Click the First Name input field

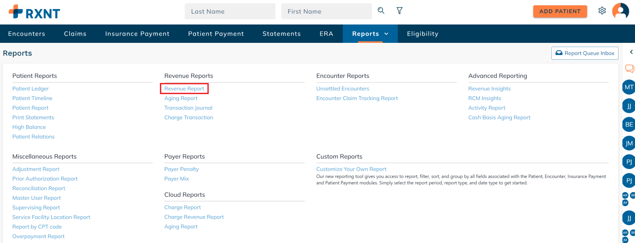[326, 11]
